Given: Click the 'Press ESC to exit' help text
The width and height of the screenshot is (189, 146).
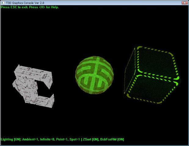Looking at the screenshot, I should [x=30, y=7].
